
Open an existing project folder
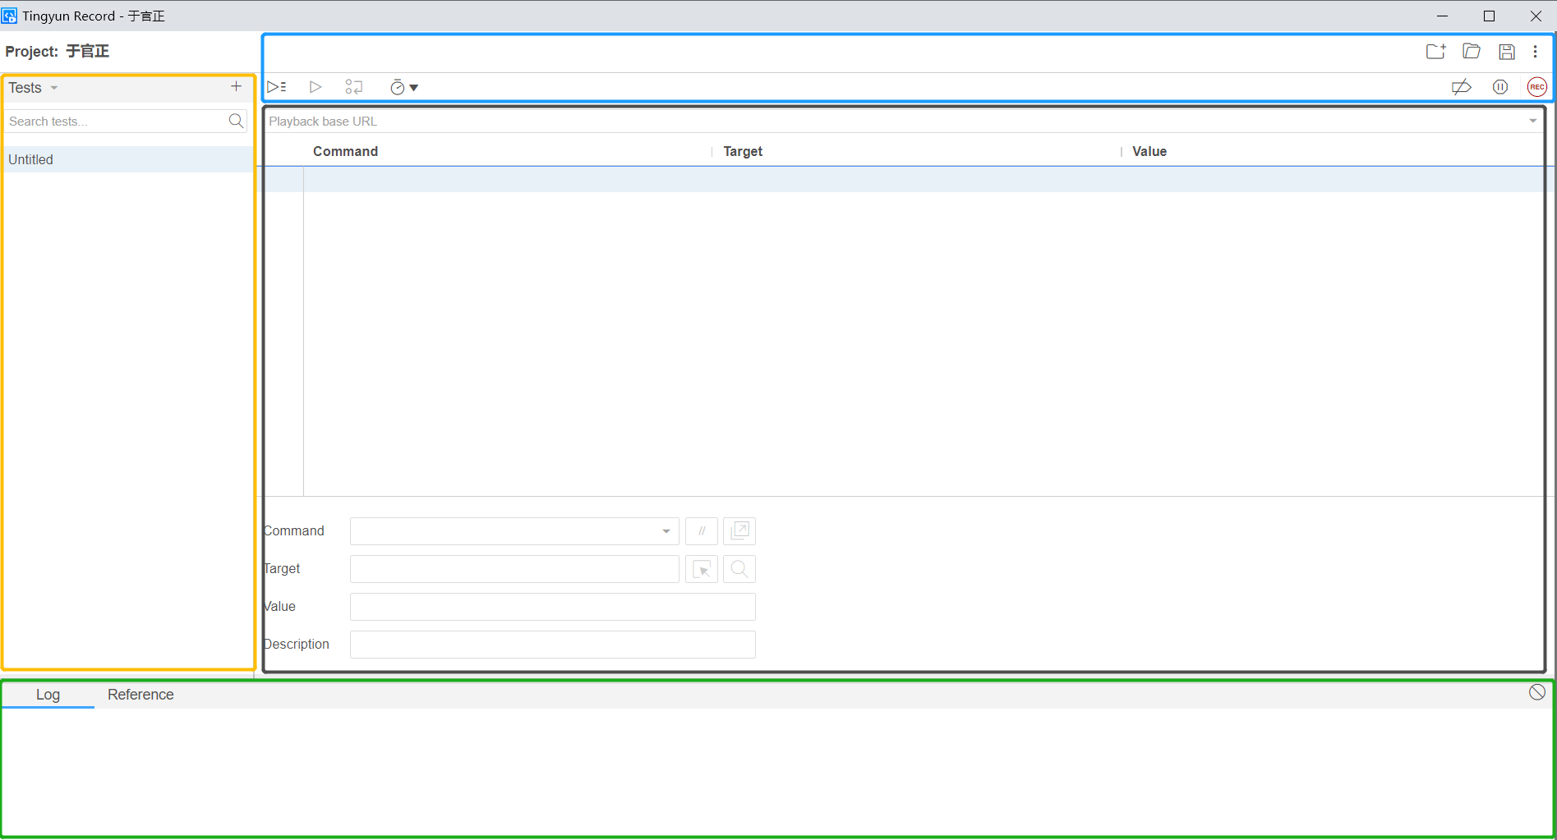(x=1472, y=52)
